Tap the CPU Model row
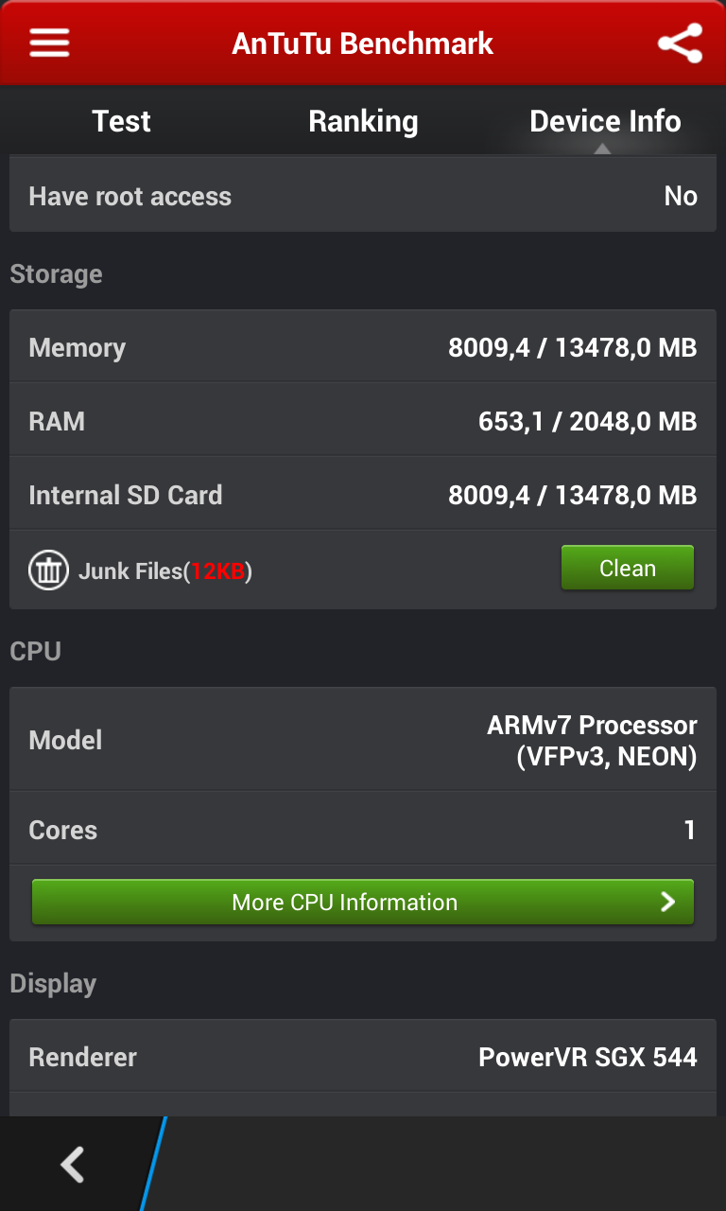This screenshot has height=1211, width=726. [363, 740]
